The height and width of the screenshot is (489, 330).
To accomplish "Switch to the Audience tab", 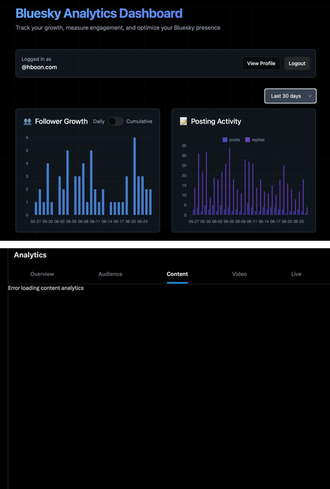I will (x=110, y=274).
